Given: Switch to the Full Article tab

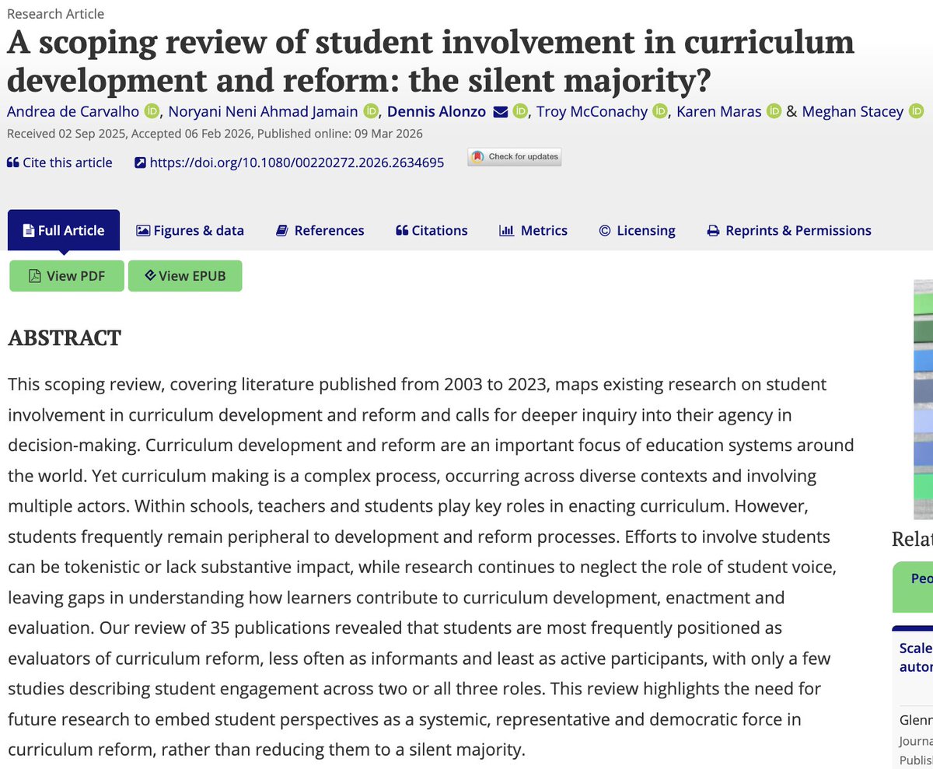Looking at the screenshot, I should pos(63,230).
